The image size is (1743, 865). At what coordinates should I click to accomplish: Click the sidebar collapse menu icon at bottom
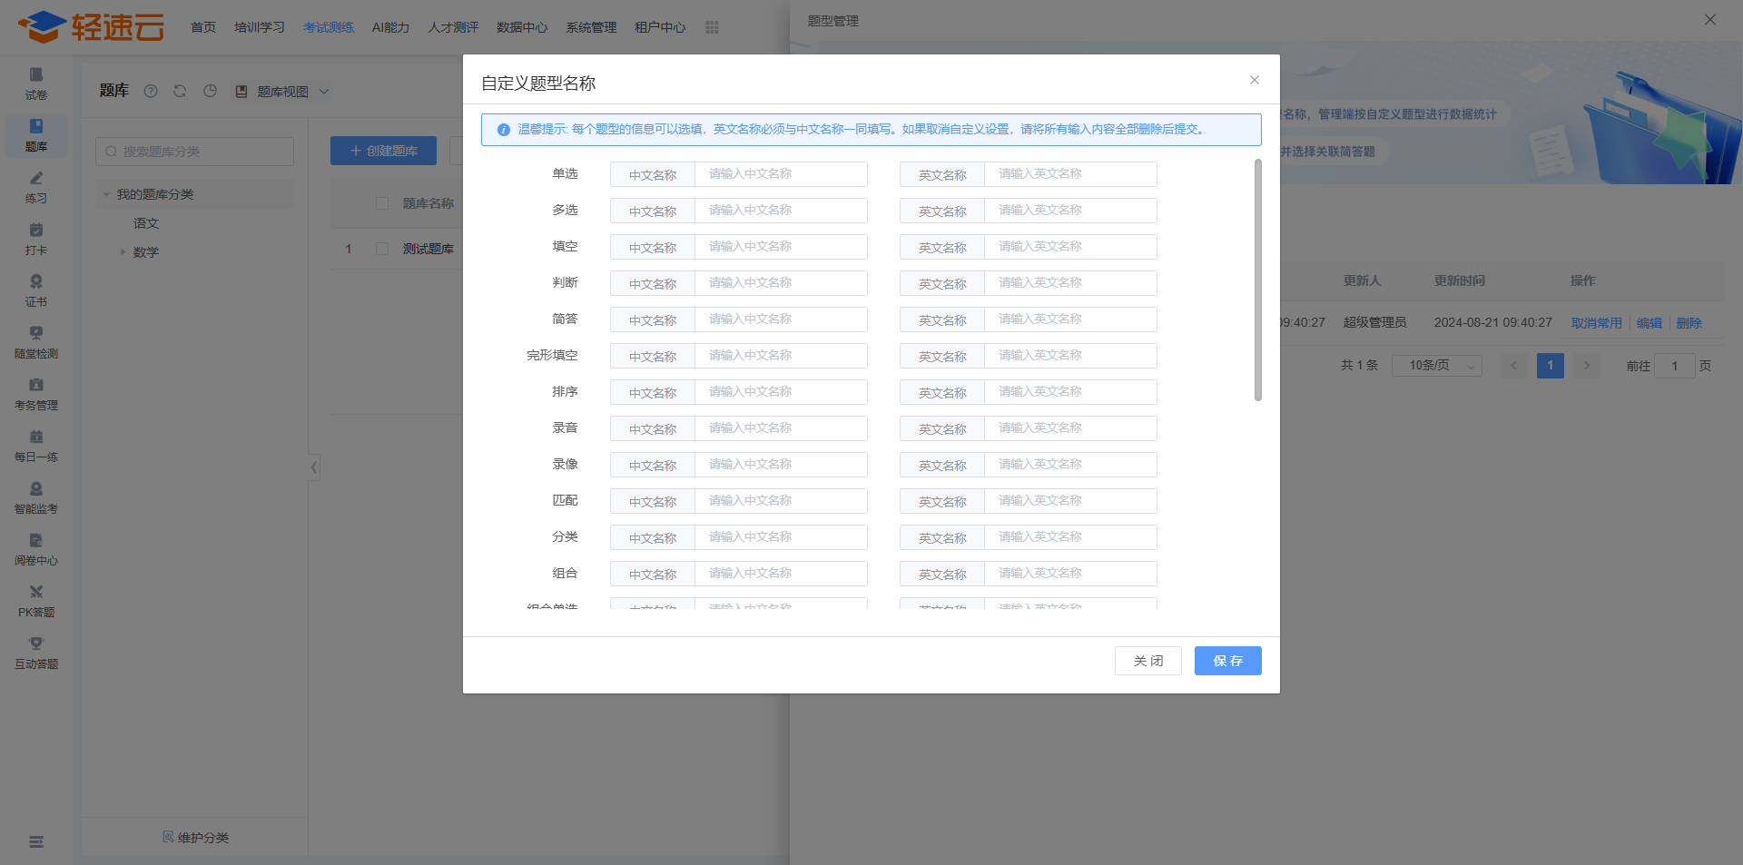pos(36,841)
